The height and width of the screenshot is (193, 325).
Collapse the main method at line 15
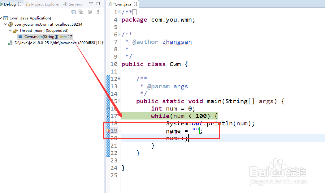tap(119, 101)
